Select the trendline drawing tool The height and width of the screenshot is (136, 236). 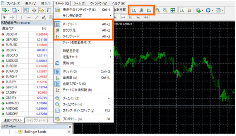pos(36,17)
